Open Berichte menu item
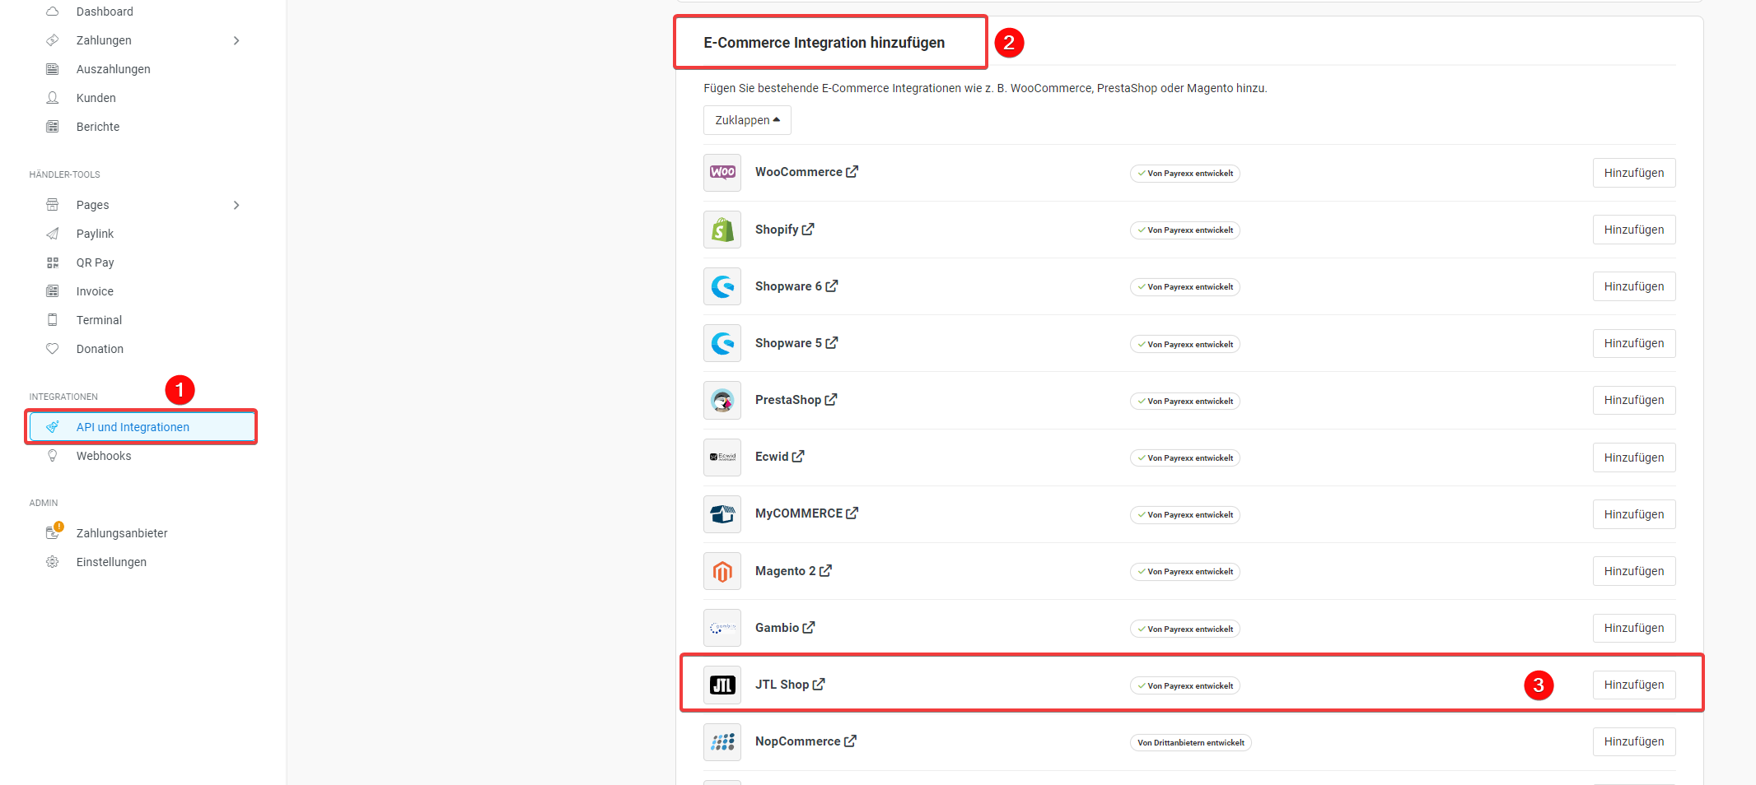1756x785 pixels. [x=98, y=127]
